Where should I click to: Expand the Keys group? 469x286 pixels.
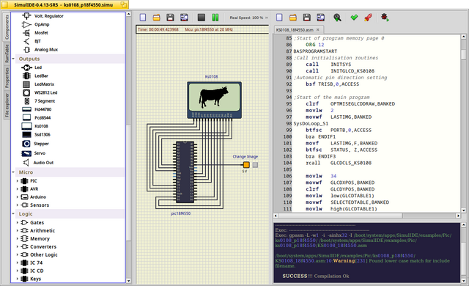(18, 279)
